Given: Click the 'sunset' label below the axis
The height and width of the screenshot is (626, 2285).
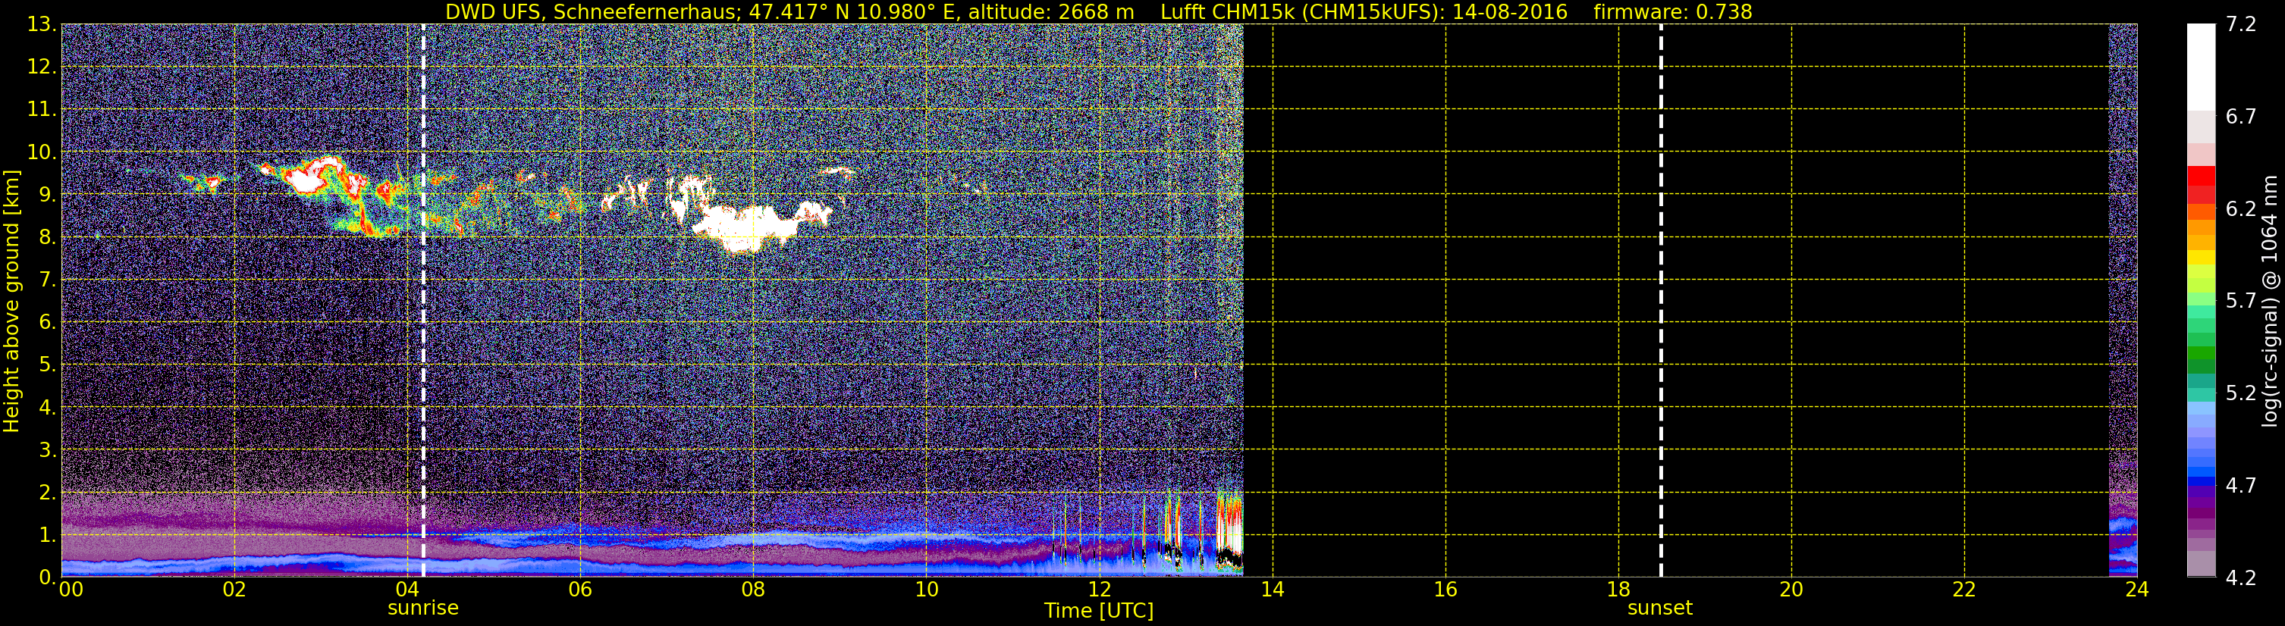Looking at the screenshot, I should (1659, 609).
